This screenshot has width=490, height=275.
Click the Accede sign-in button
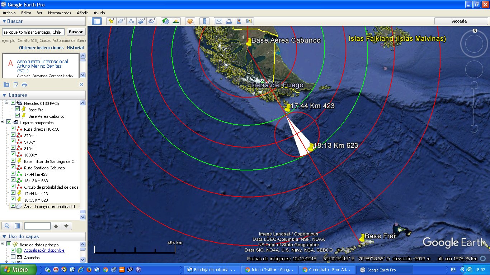click(460, 21)
